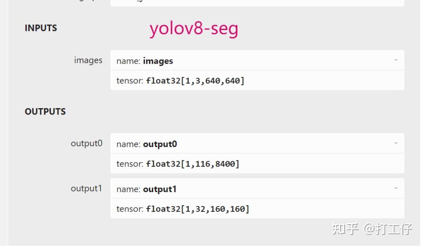Click the float32 type in output1 tensor
Viewport: 423px width, 247px height.
(x=163, y=209)
